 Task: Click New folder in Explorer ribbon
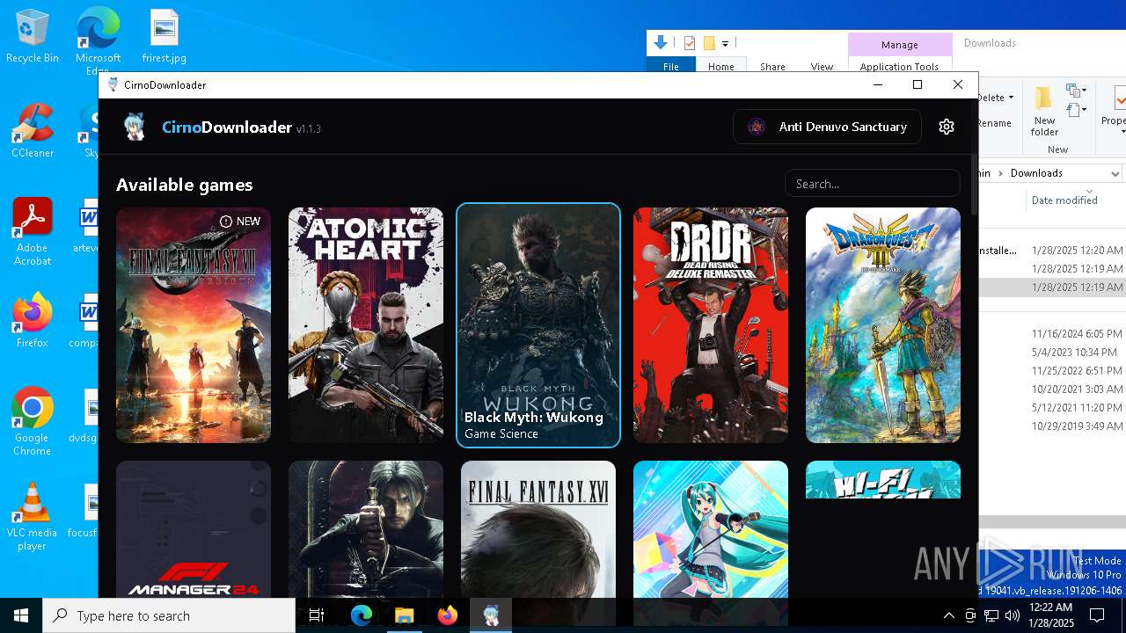coord(1044,111)
